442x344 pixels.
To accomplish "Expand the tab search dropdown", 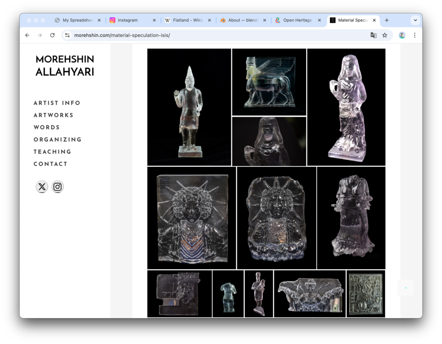I will [415, 20].
